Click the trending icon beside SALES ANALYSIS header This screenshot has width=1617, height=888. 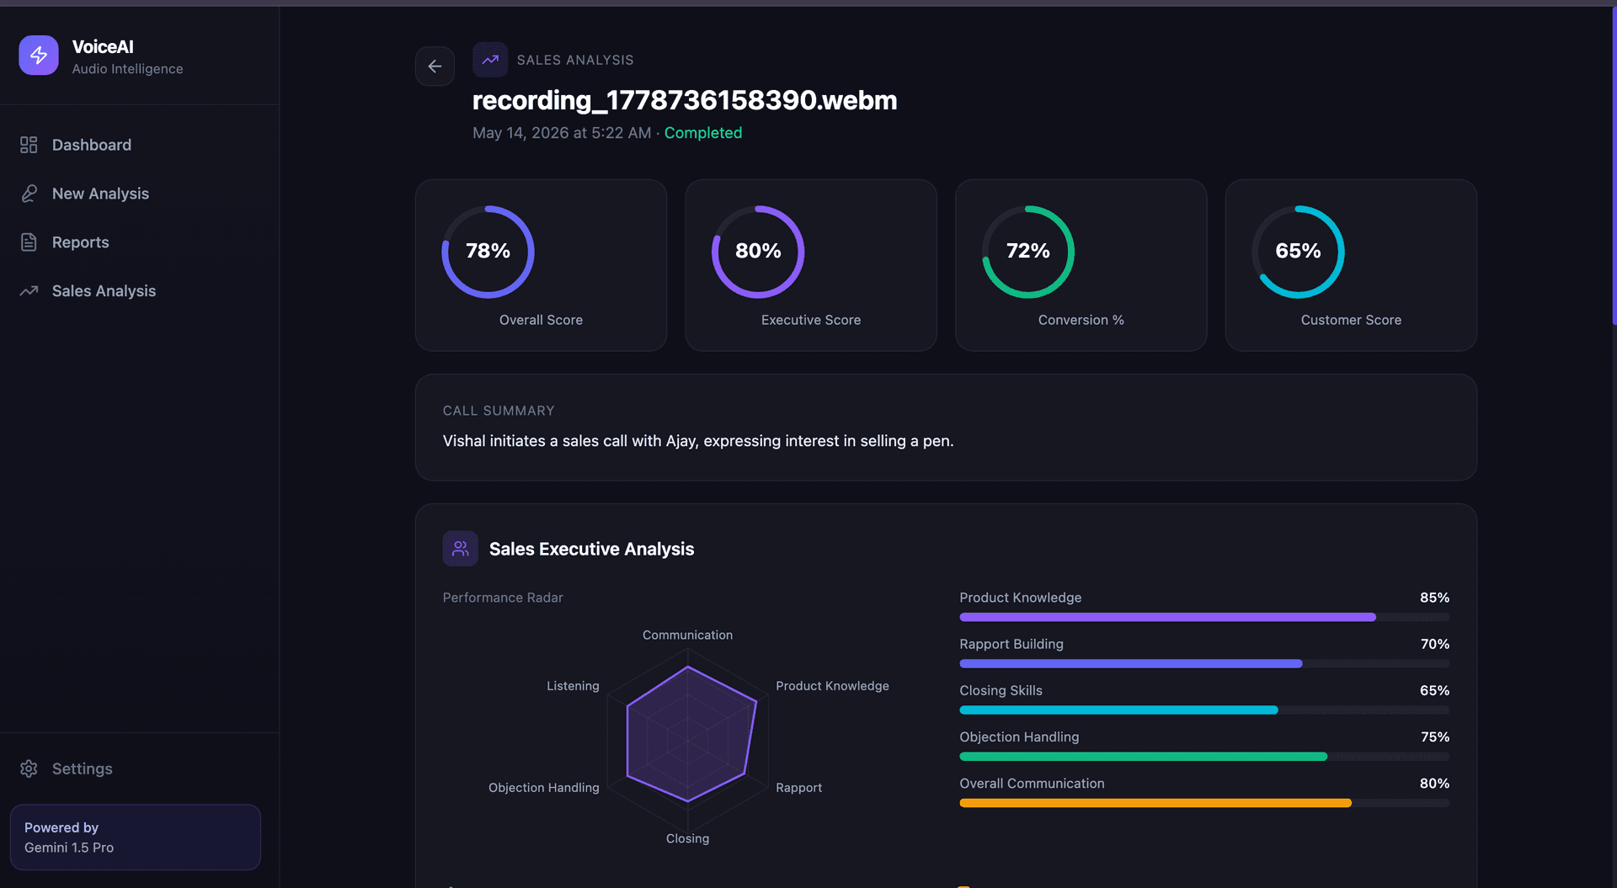tap(490, 60)
